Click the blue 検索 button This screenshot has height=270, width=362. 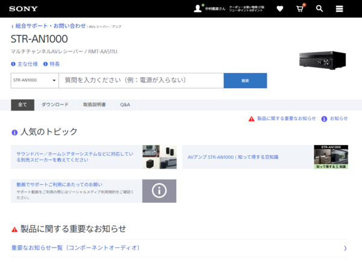click(245, 80)
